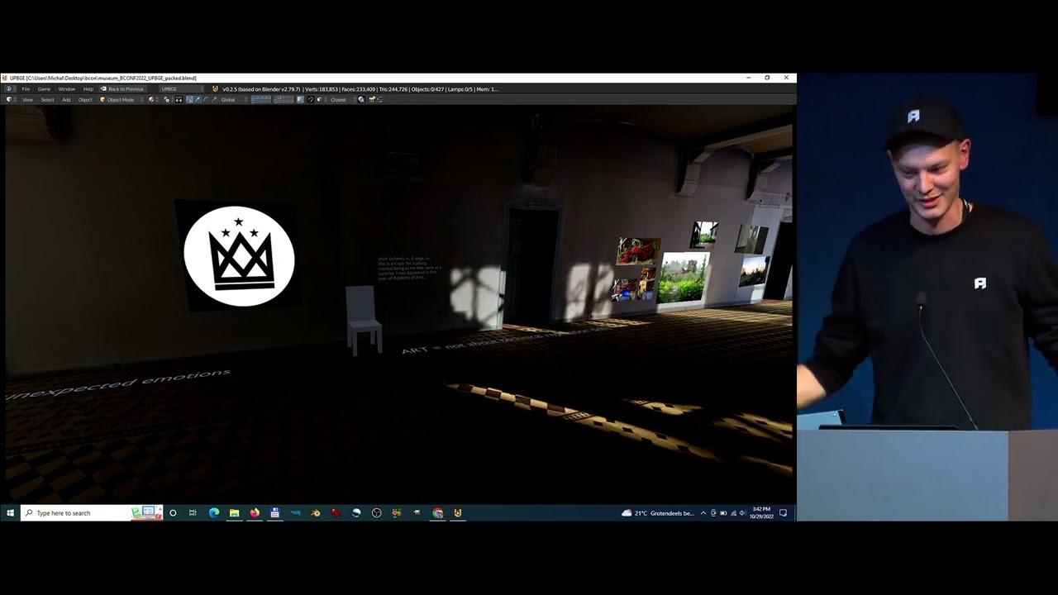Open Task View on taskbar

(x=193, y=513)
